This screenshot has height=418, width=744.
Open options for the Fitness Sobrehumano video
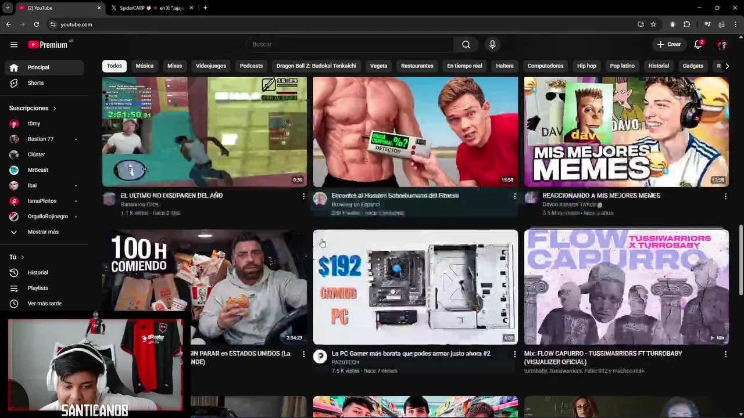(x=514, y=196)
